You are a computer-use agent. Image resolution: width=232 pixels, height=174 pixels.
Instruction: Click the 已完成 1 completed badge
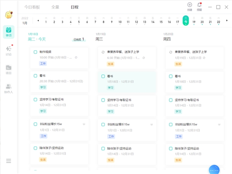79,39
